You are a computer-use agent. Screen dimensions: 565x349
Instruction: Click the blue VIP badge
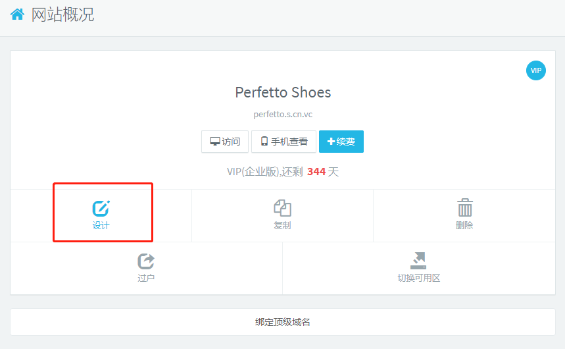click(x=536, y=70)
